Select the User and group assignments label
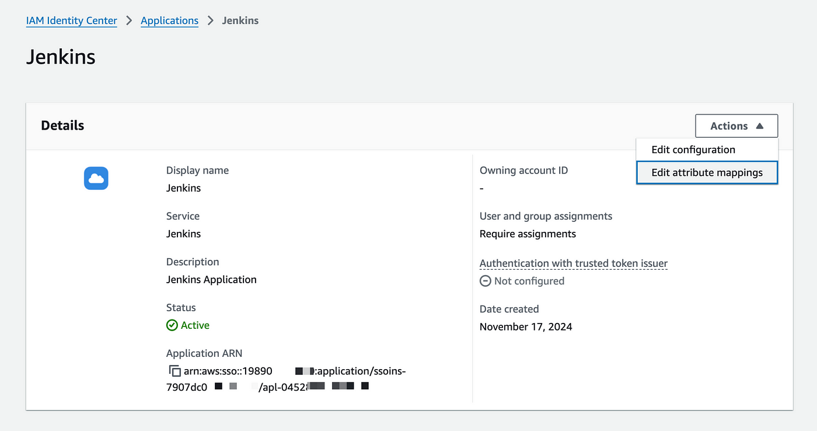Screen dimensions: 817x431 pos(546,216)
